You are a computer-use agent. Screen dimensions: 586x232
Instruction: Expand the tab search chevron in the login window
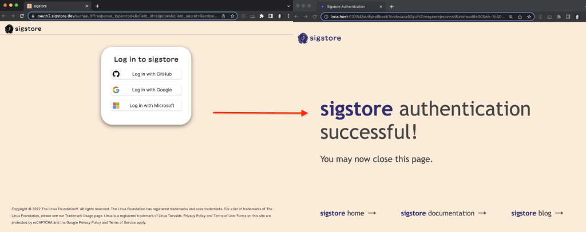coord(288,6)
